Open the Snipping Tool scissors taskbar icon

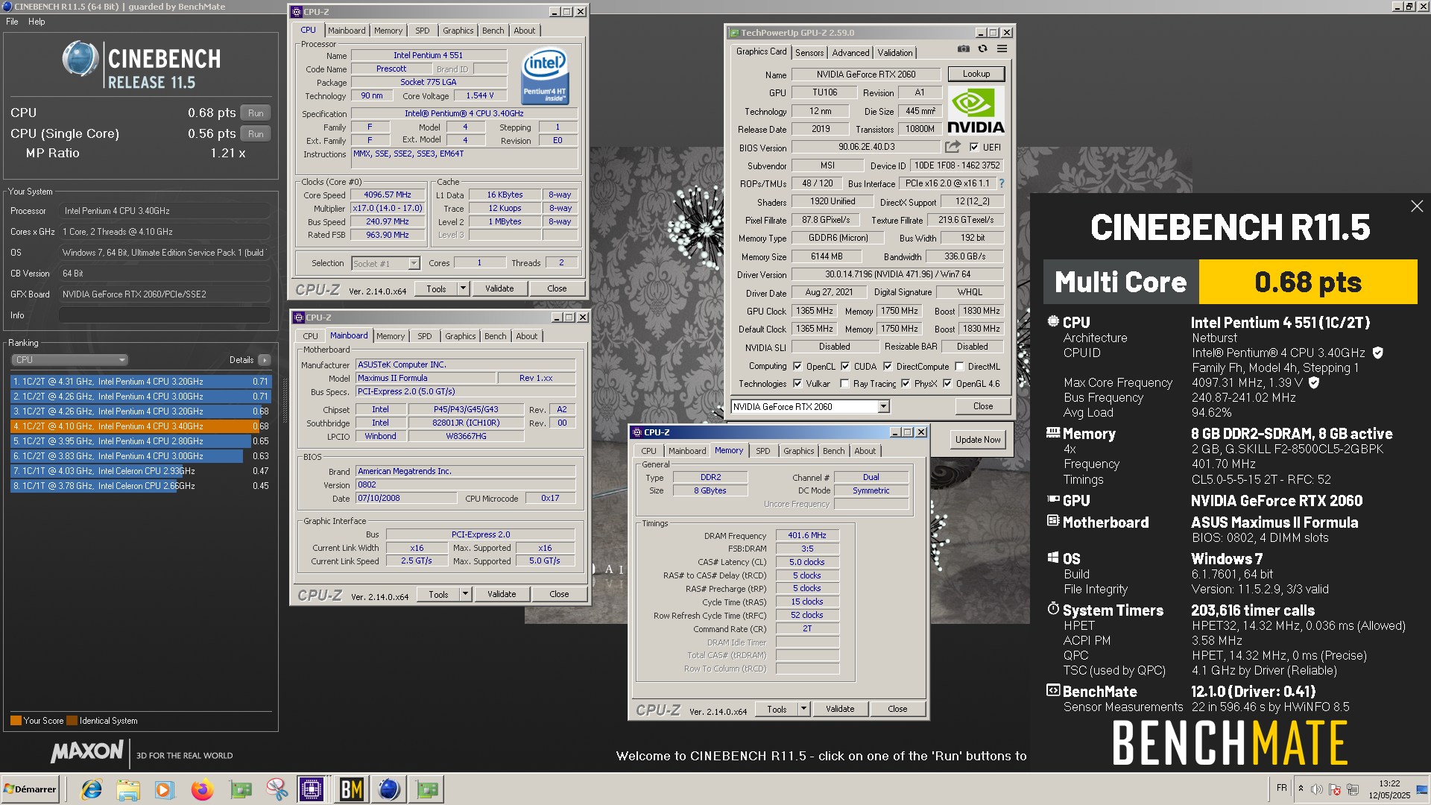pyautogui.click(x=277, y=789)
